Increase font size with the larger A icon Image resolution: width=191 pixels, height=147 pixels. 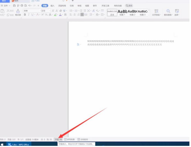[x=53, y=11]
